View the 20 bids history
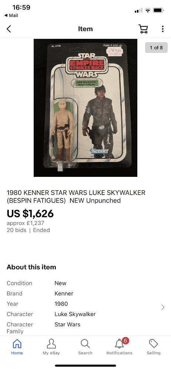Image resolution: width=171 pixels, height=370 pixels. (17, 230)
